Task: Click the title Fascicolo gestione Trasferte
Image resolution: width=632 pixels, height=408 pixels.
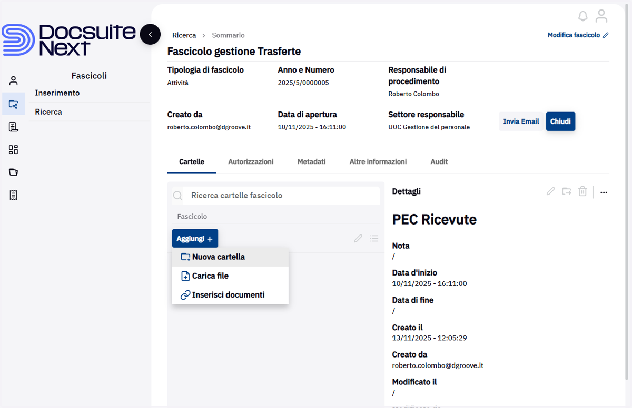Action: coord(234,52)
